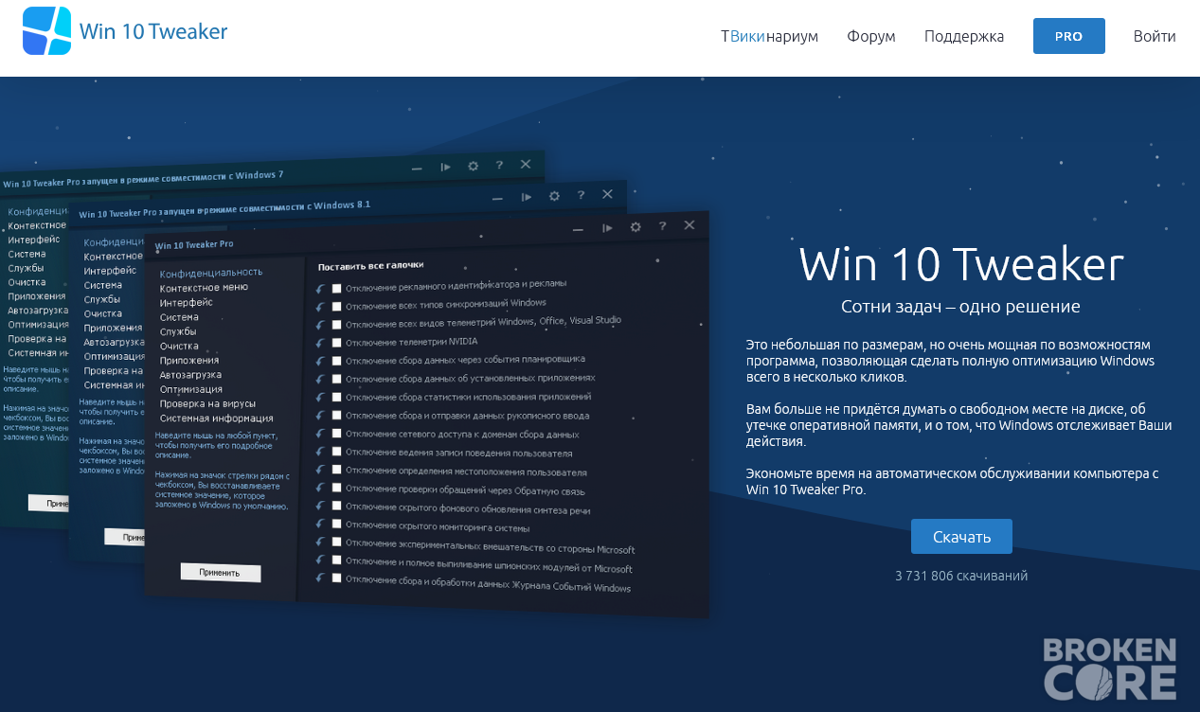Click the play-arrow icon in the Windows 8.1 compatibility window
The height and width of the screenshot is (712, 1200).
[x=527, y=197]
